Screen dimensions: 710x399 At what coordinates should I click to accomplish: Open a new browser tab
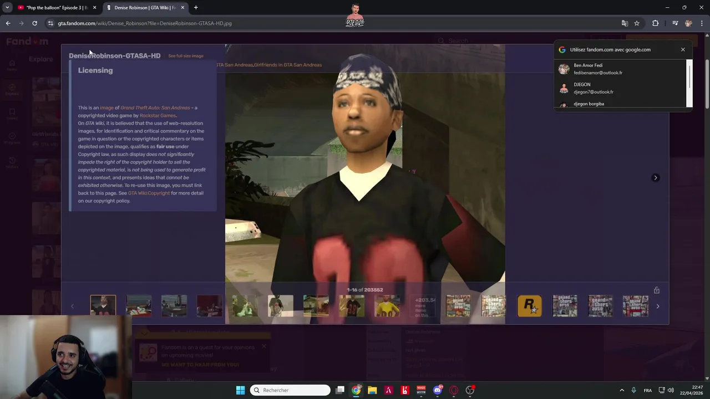pos(196,8)
